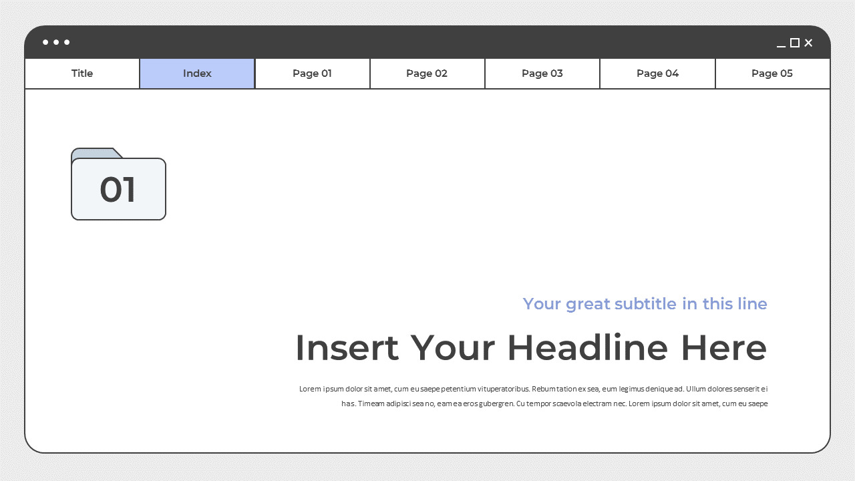Click the Page 05 tab
This screenshot has width=855, height=481.
coord(772,73)
